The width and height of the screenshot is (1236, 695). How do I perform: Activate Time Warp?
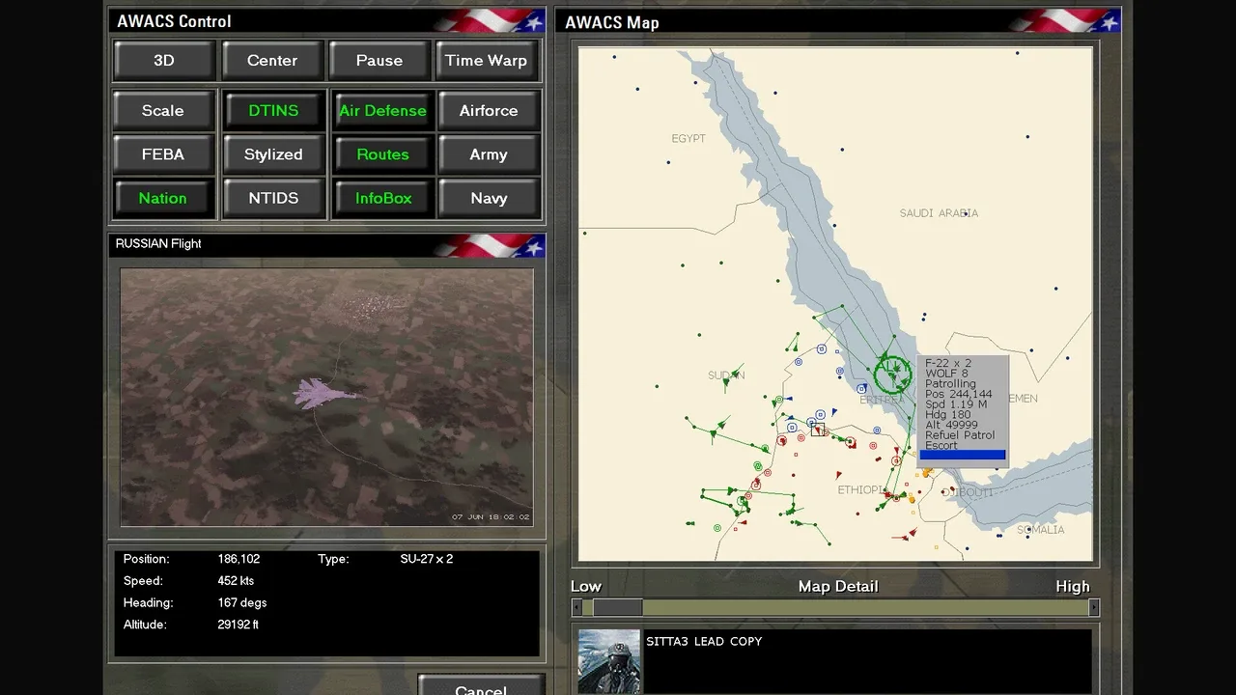tap(487, 60)
